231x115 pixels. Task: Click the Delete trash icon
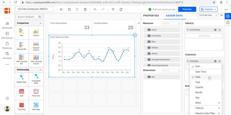85,9
